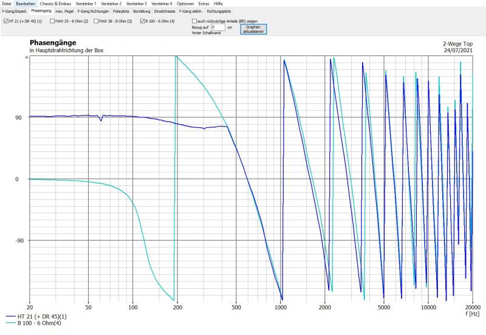Click the Graphen aktualisieren button

tap(253, 29)
